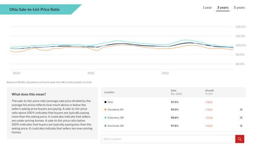Click the -1.2 pt growth value
The height and width of the screenshot is (146, 255).
tap(209, 126)
